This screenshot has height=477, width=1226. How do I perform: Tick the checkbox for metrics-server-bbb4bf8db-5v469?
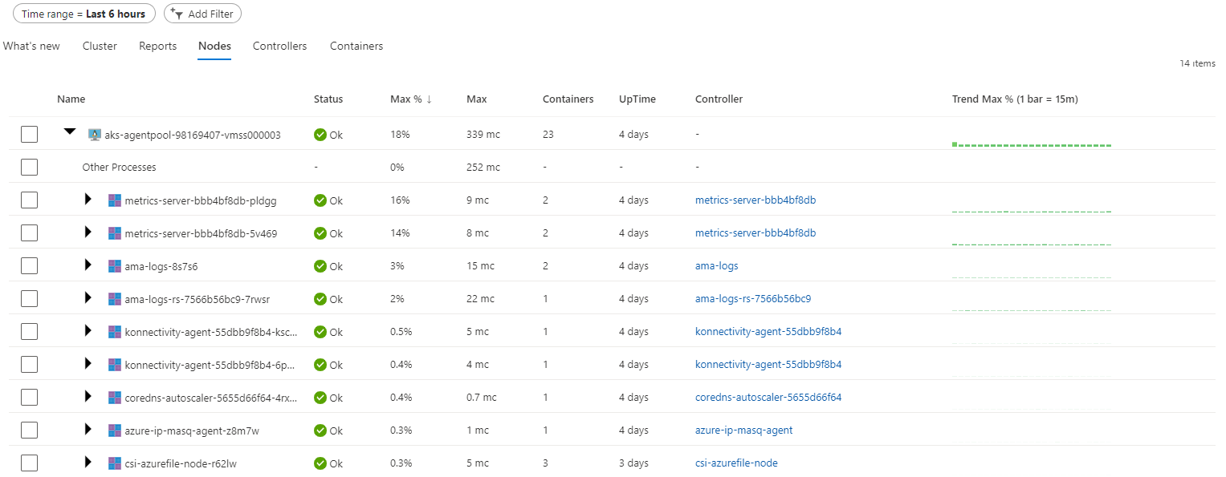tap(30, 233)
